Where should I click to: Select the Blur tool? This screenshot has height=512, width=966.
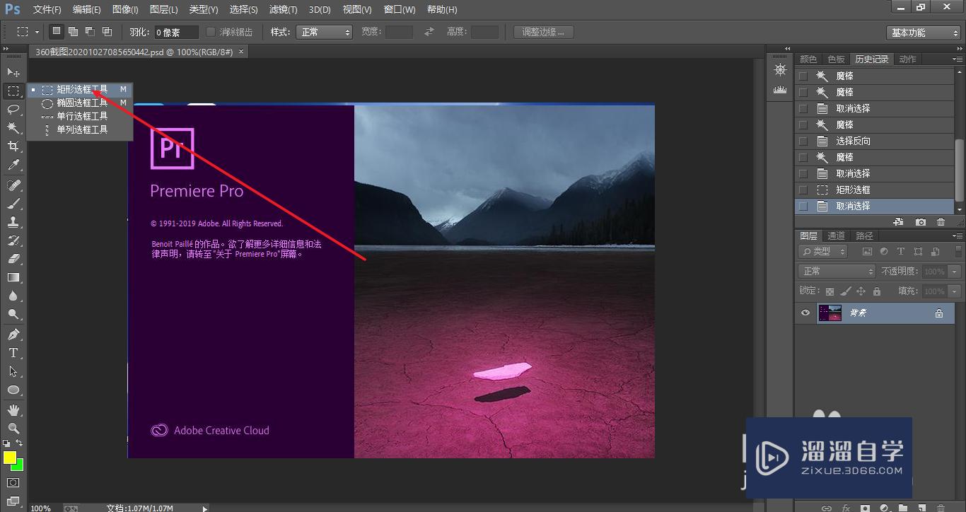pyautogui.click(x=13, y=296)
